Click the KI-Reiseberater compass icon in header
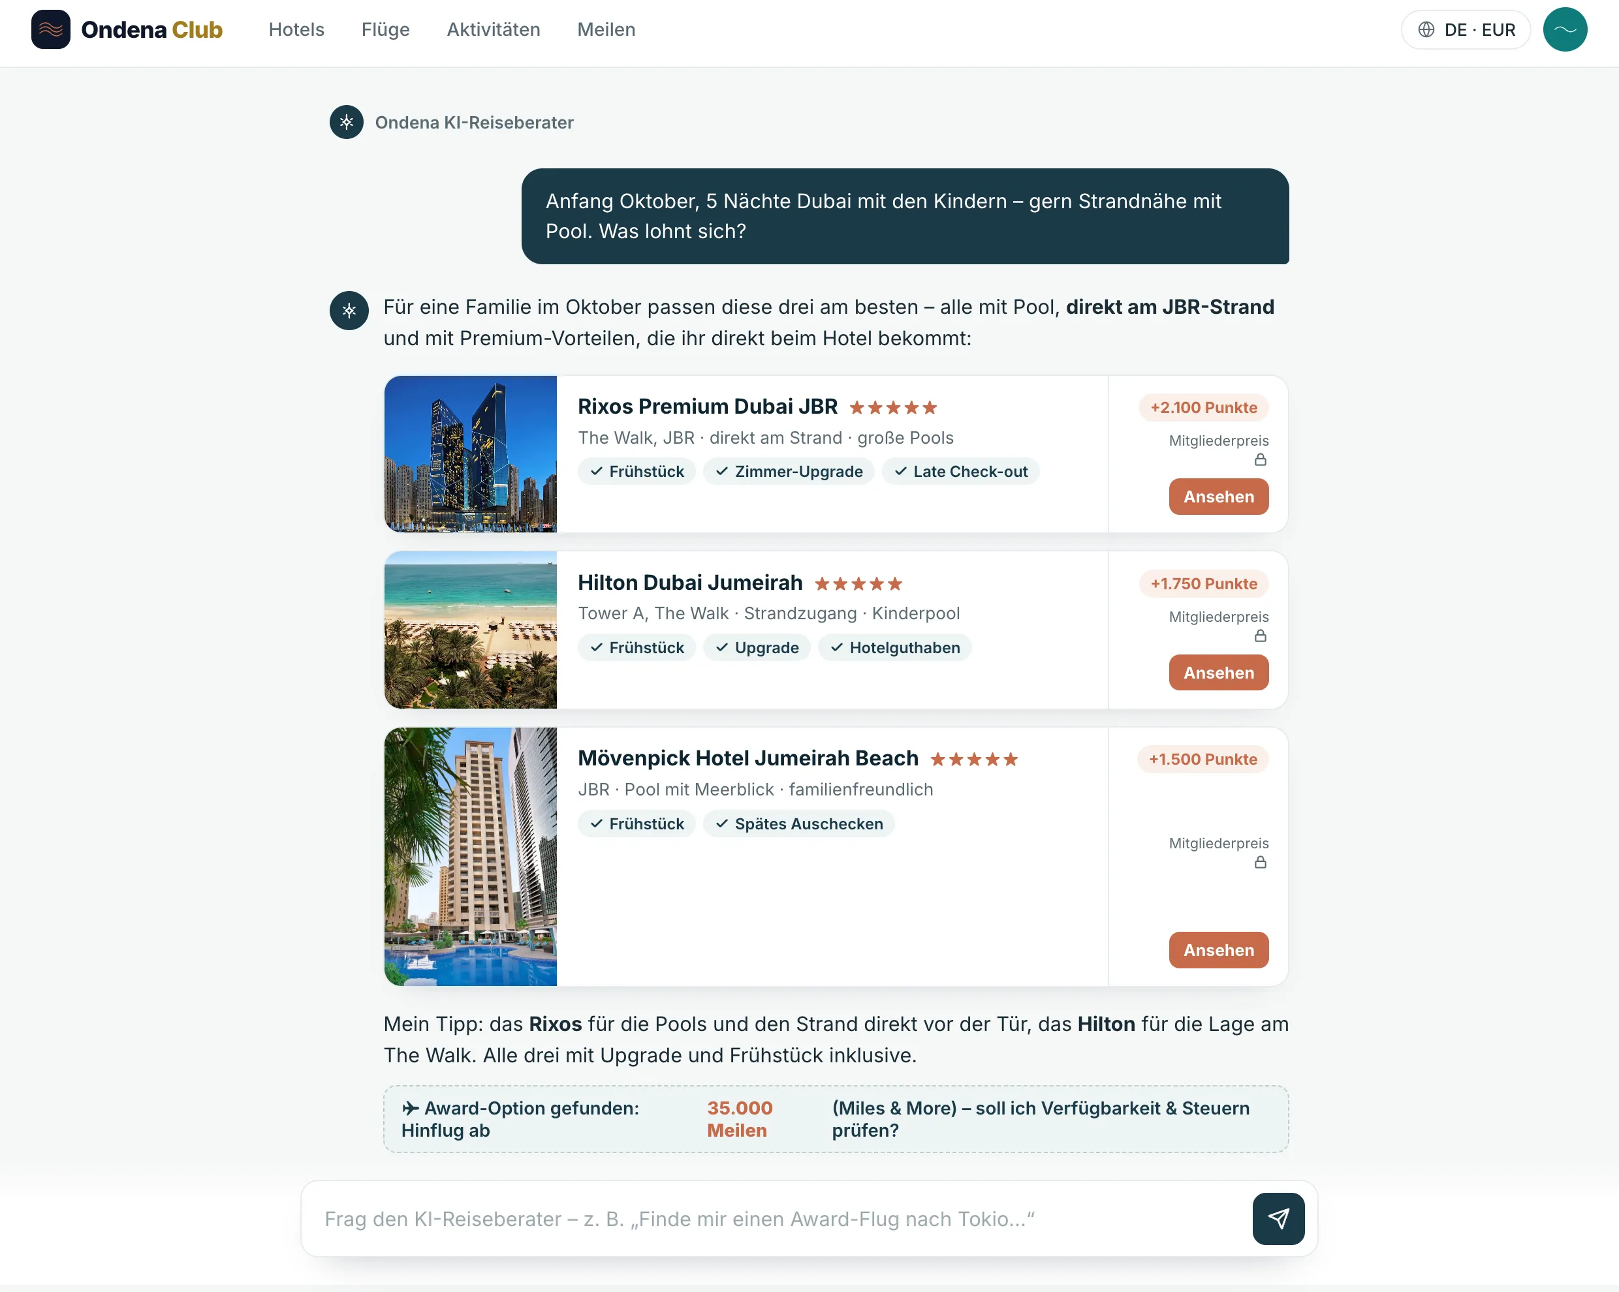The image size is (1619, 1292). tap(346, 123)
